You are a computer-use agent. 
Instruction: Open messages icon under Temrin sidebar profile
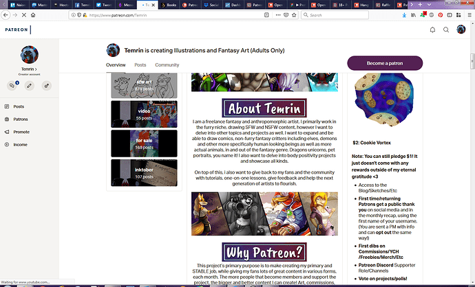[12, 86]
